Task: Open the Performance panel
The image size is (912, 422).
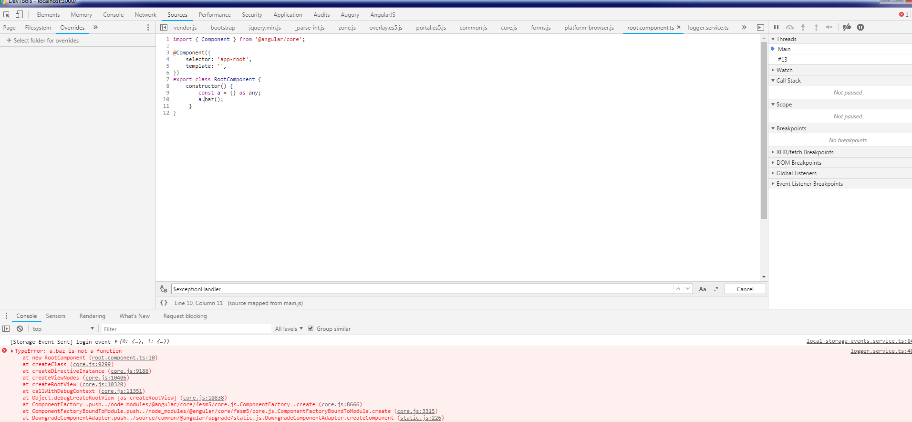Action: [x=215, y=15]
